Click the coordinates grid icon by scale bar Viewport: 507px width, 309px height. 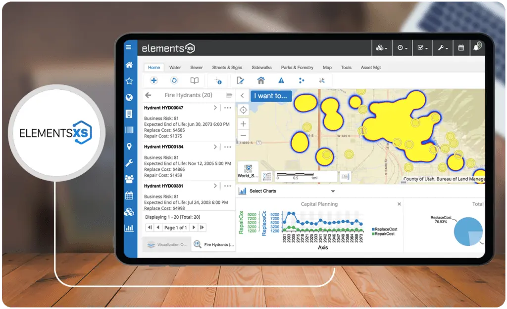(x=267, y=176)
